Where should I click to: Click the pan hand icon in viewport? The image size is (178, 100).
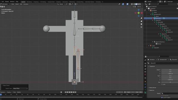click(x=141, y=21)
